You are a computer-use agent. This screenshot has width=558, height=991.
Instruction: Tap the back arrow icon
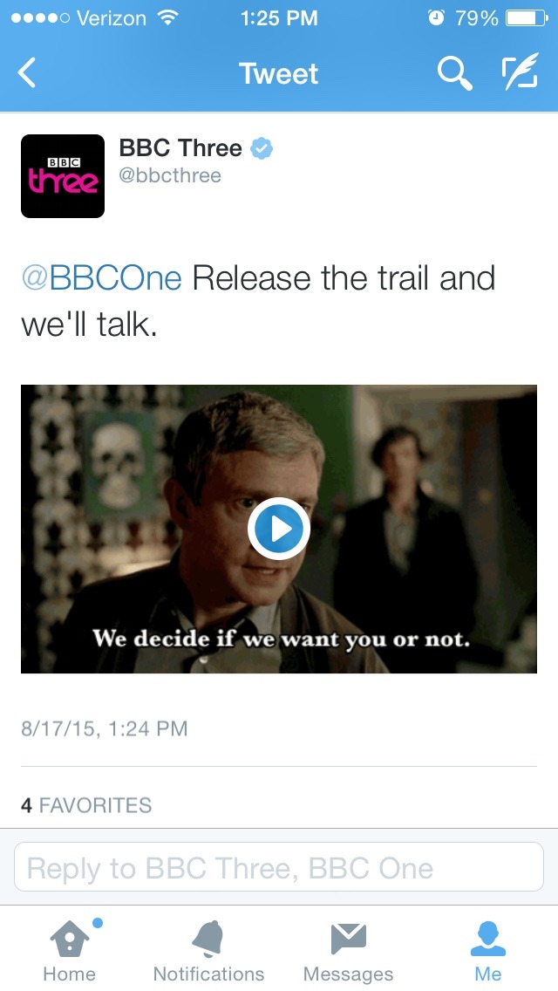point(28,74)
